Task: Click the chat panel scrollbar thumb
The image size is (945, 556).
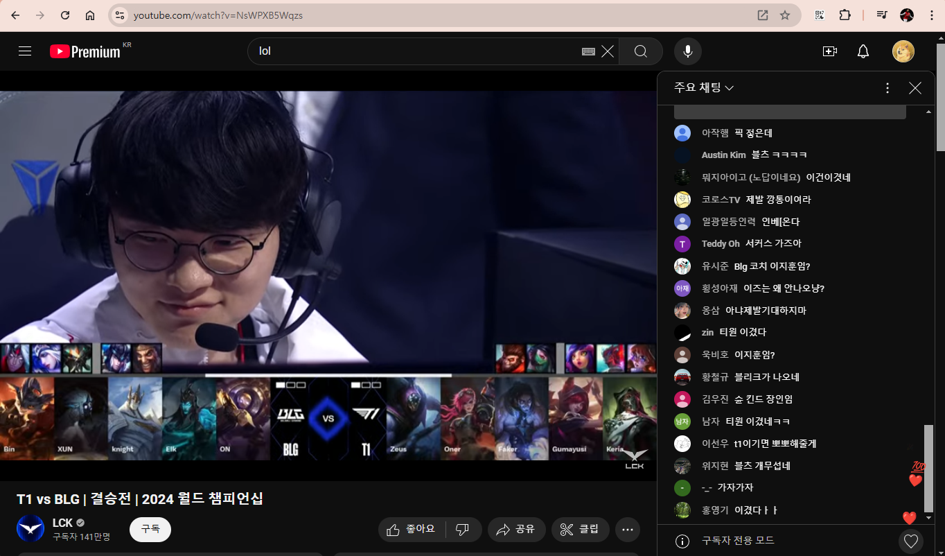Action: pyautogui.click(x=928, y=469)
